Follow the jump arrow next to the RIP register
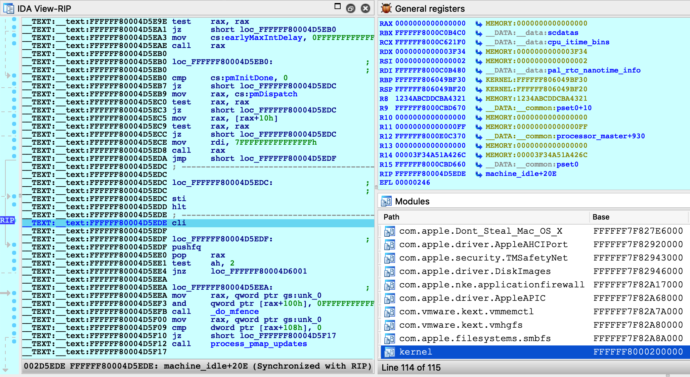 coord(479,174)
